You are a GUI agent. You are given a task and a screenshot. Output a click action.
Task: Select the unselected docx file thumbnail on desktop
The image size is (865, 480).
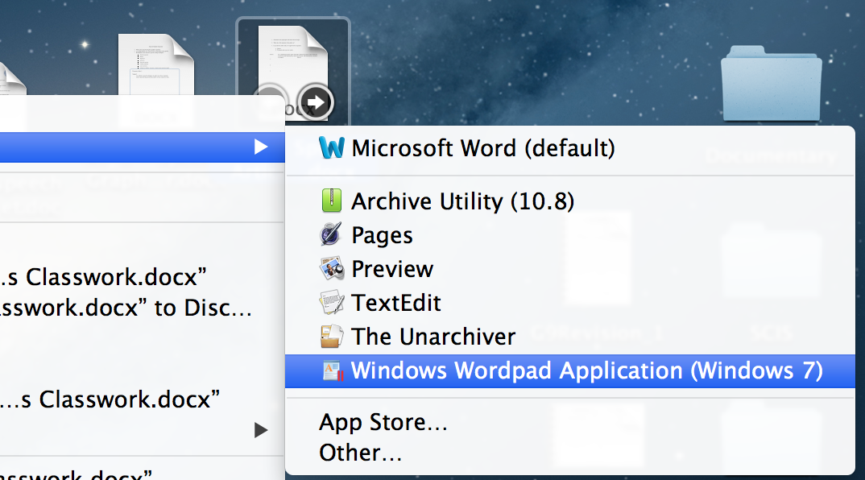coord(156,64)
